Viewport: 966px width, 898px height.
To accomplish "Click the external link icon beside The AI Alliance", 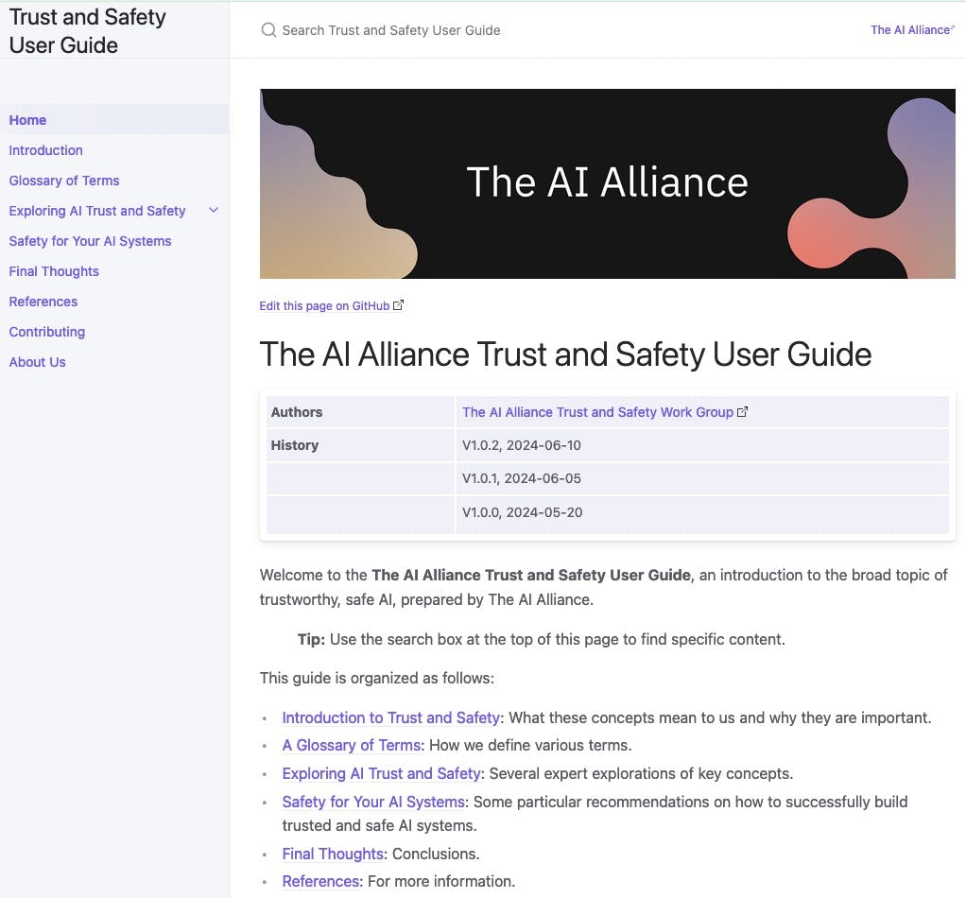I will click(x=951, y=26).
